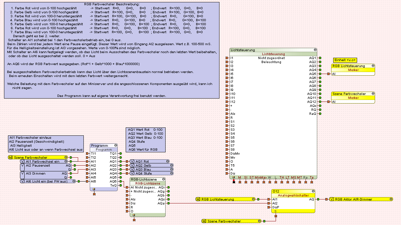This screenshot has height=225, width=401.
Task: Click info icon on O12 Analogwahlschalter block
Action: 313,191
